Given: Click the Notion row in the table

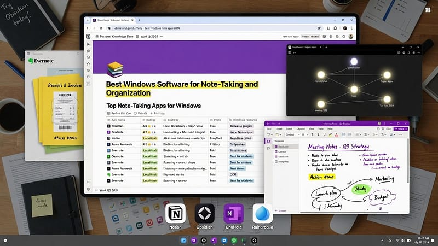Looking at the screenshot, I should click(x=185, y=138).
